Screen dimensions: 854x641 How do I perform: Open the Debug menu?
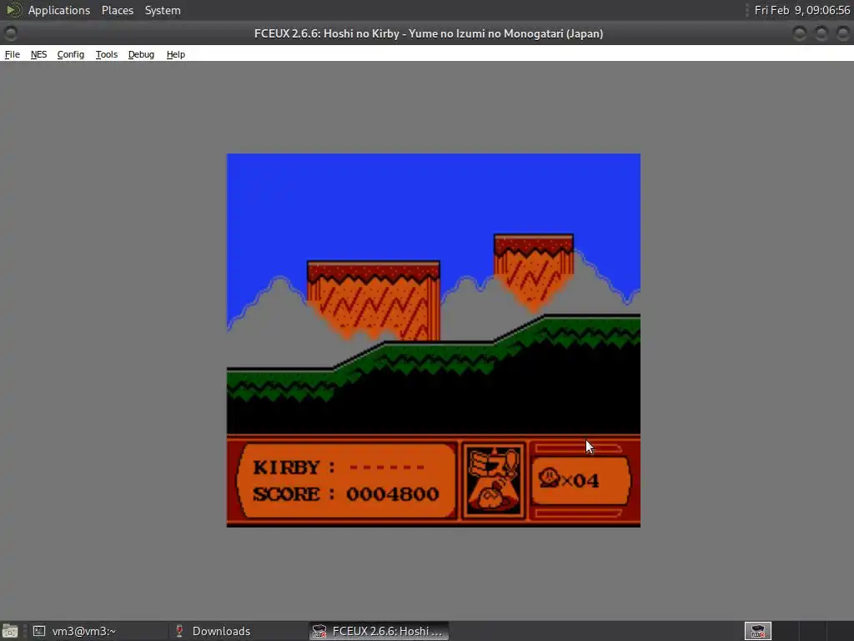[141, 54]
